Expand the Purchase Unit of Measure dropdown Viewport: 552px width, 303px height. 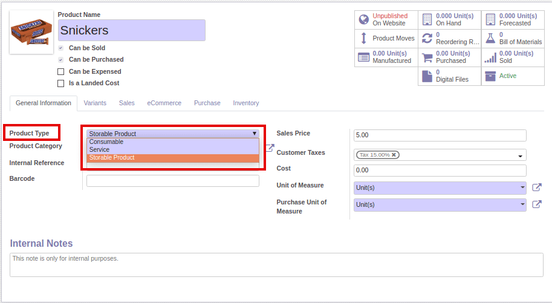[x=522, y=204]
